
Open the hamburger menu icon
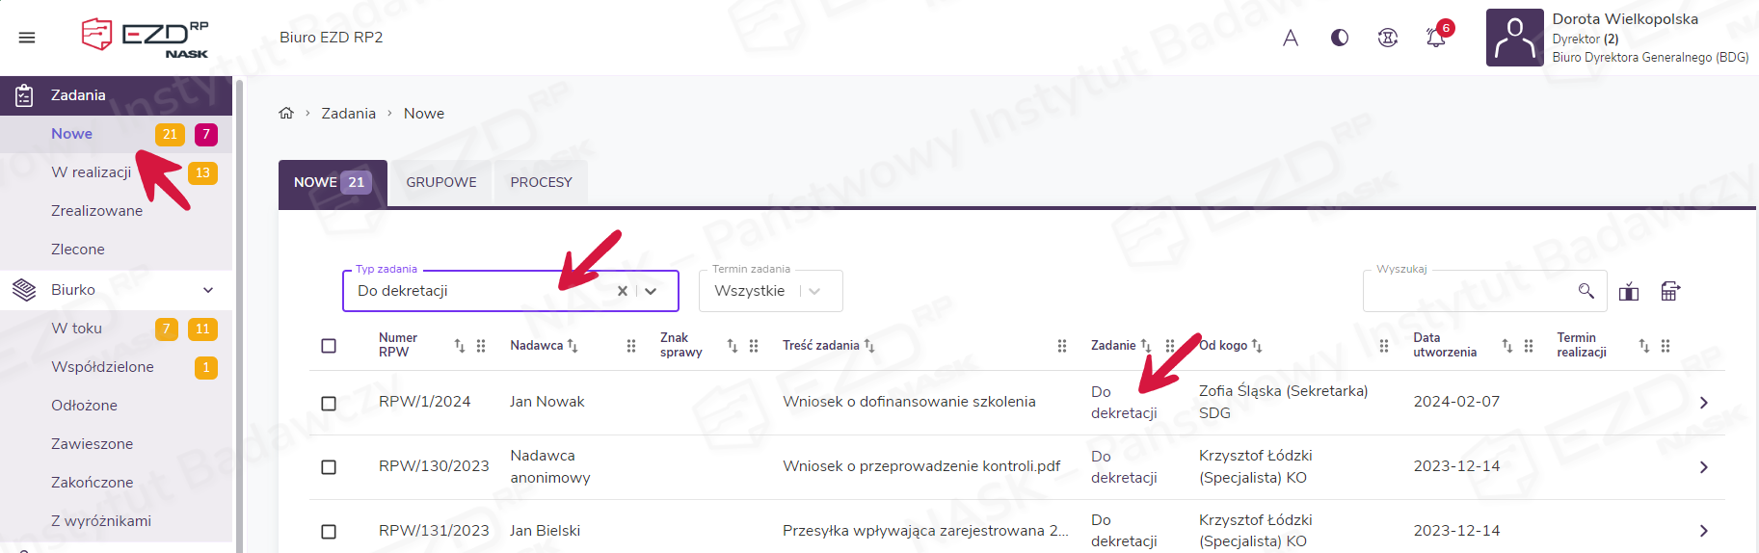click(27, 38)
